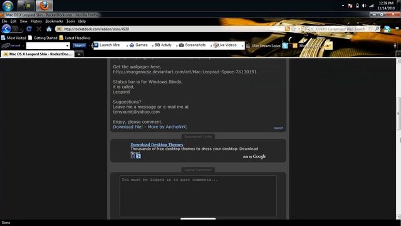Reload the page with the refresh icon
The width and height of the screenshot is (401, 226).
click(x=29, y=29)
